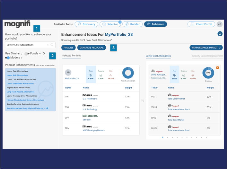This screenshot has width=227, height=169.
Task: Open the Funds dropdown arrow
Action: click(40, 54)
